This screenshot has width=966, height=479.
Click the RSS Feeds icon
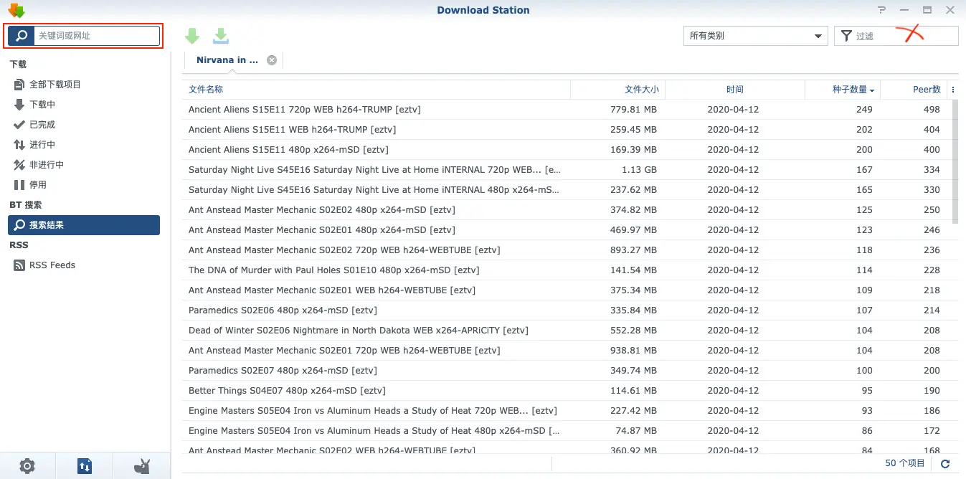19,265
